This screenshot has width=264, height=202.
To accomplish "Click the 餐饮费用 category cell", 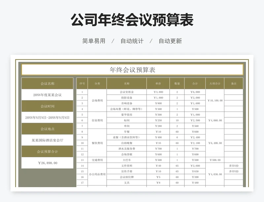I will click(x=97, y=143).
